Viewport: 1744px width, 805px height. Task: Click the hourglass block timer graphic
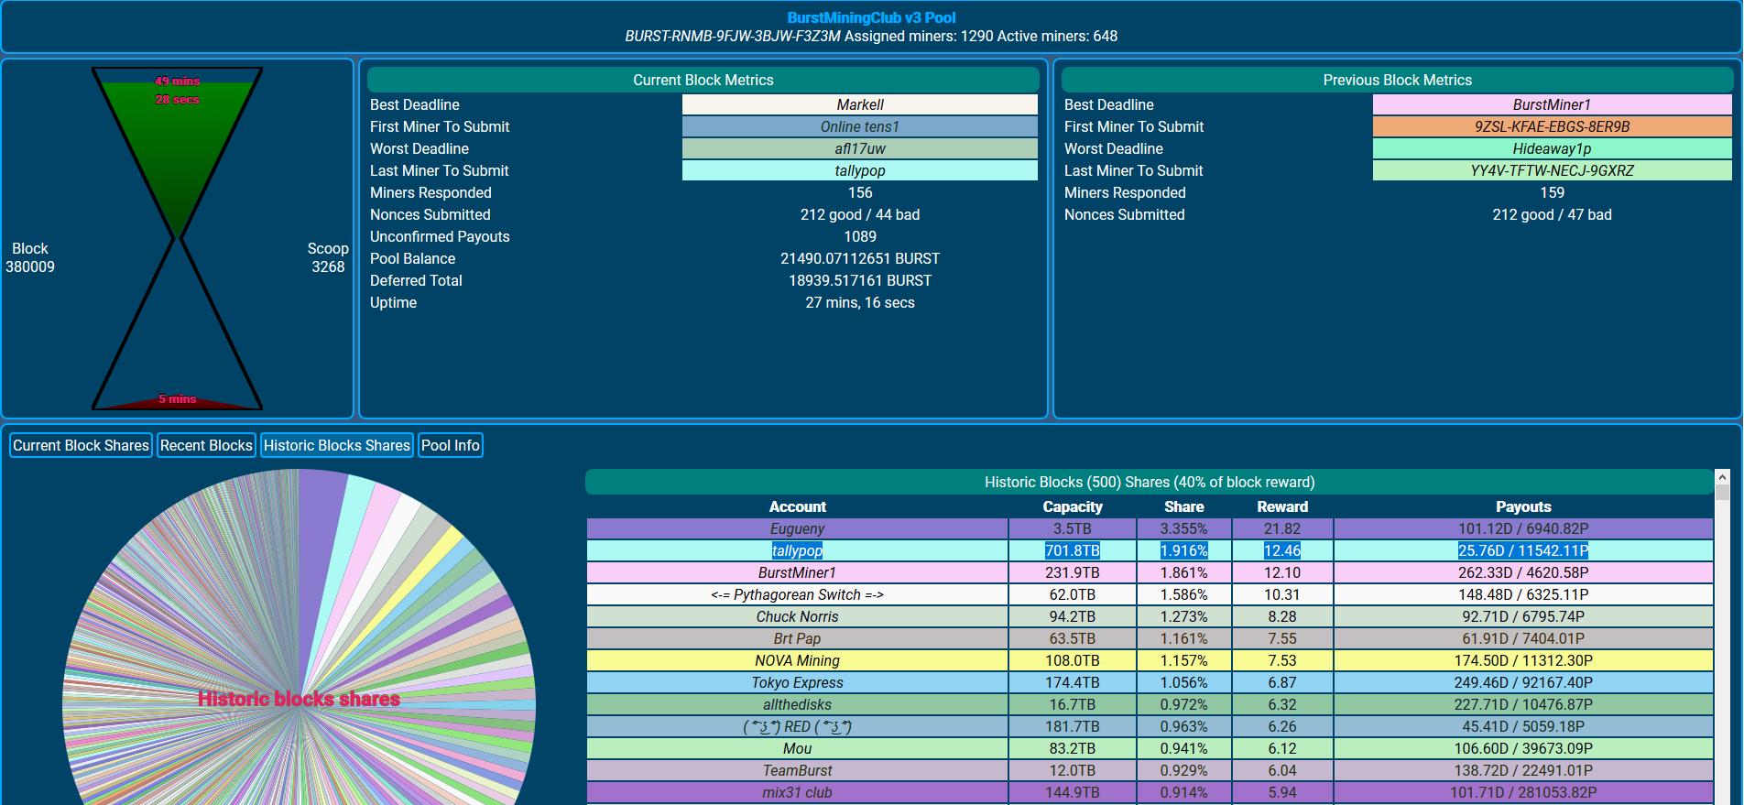pyautogui.click(x=177, y=238)
